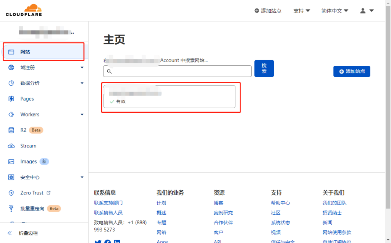Click the Images picture icon
The width and height of the screenshot is (391, 243).
click(11, 162)
